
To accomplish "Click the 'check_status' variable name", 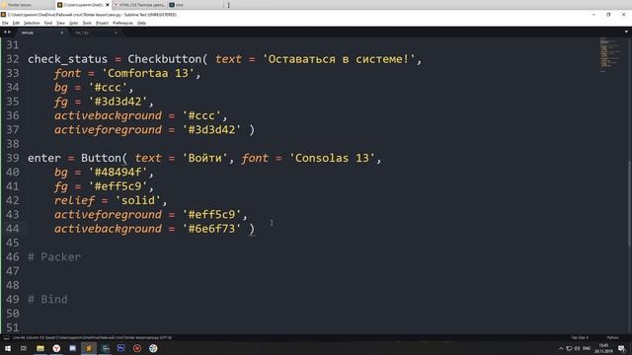I will [x=67, y=59].
